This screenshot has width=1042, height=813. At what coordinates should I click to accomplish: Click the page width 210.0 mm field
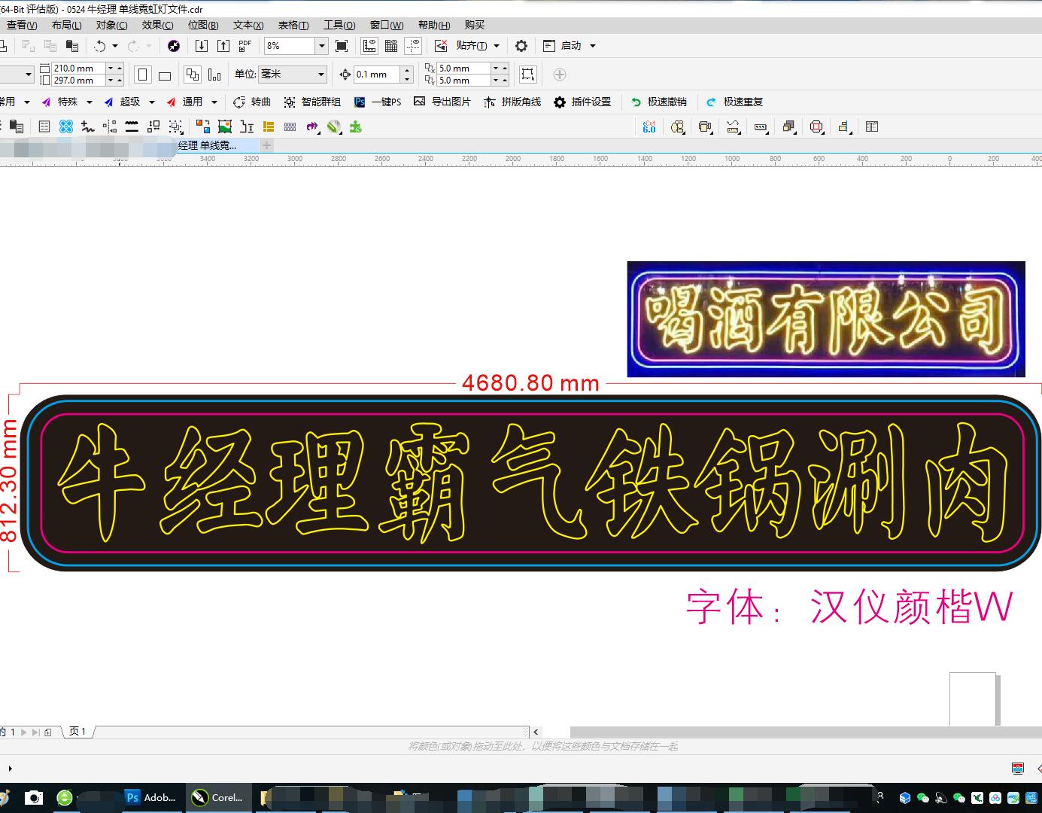(78, 68)
